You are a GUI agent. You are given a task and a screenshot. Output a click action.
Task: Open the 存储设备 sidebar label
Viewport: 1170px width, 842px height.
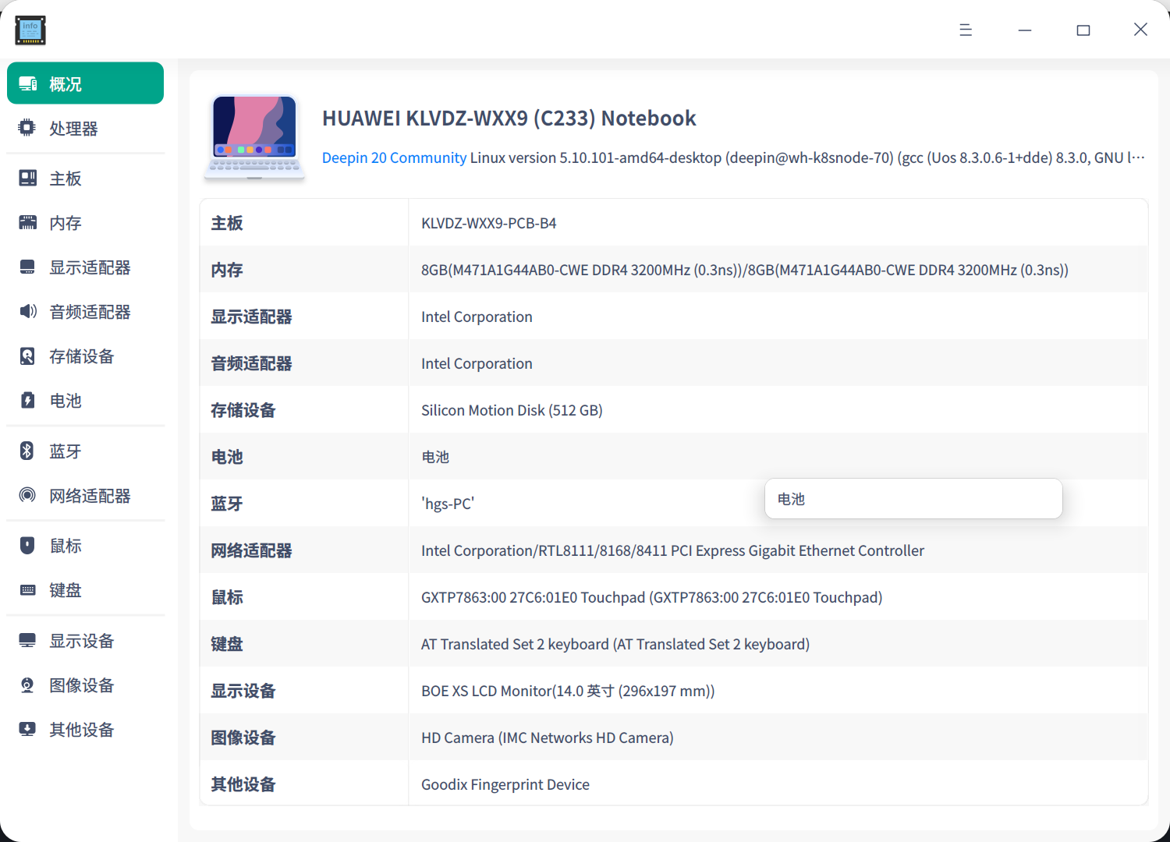click(82, 356)
